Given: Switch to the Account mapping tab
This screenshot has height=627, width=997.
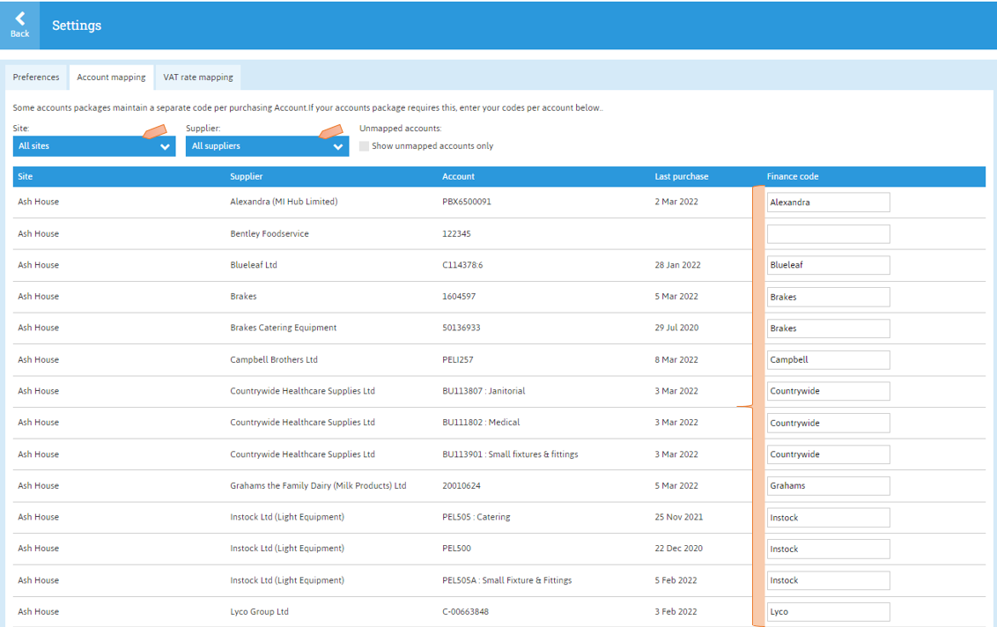Looking at the screenshot, I should [111, 77].
